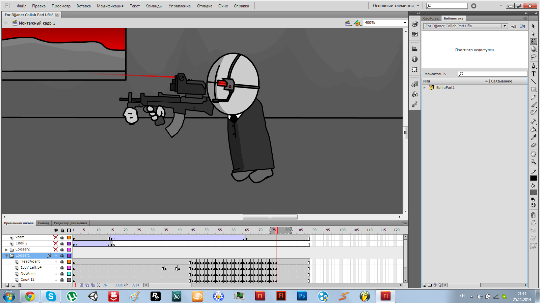This screenshot has width=540, height=303.
Task: Open the Модификация menu
Action: (110, 6)
